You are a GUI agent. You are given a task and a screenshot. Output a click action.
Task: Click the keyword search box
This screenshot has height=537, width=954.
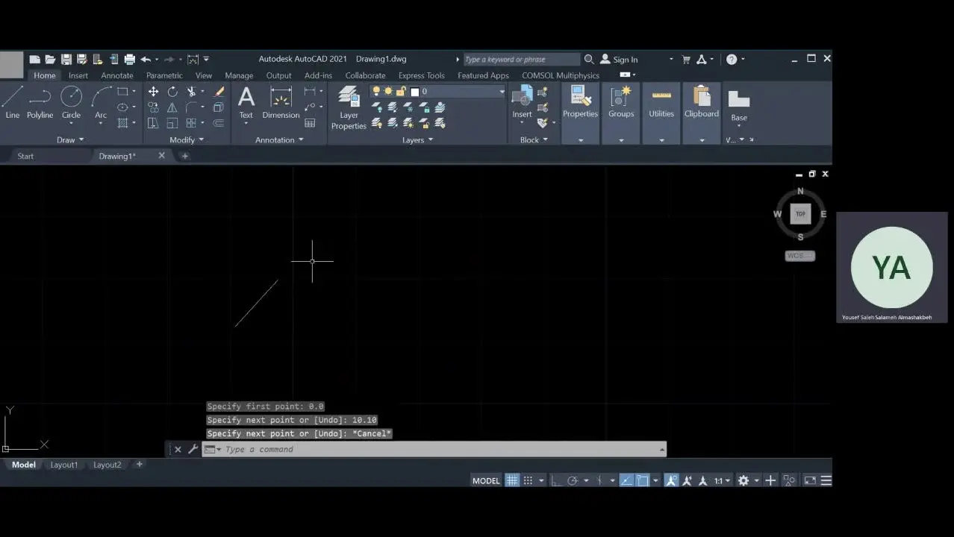click(x=522, y=59)
